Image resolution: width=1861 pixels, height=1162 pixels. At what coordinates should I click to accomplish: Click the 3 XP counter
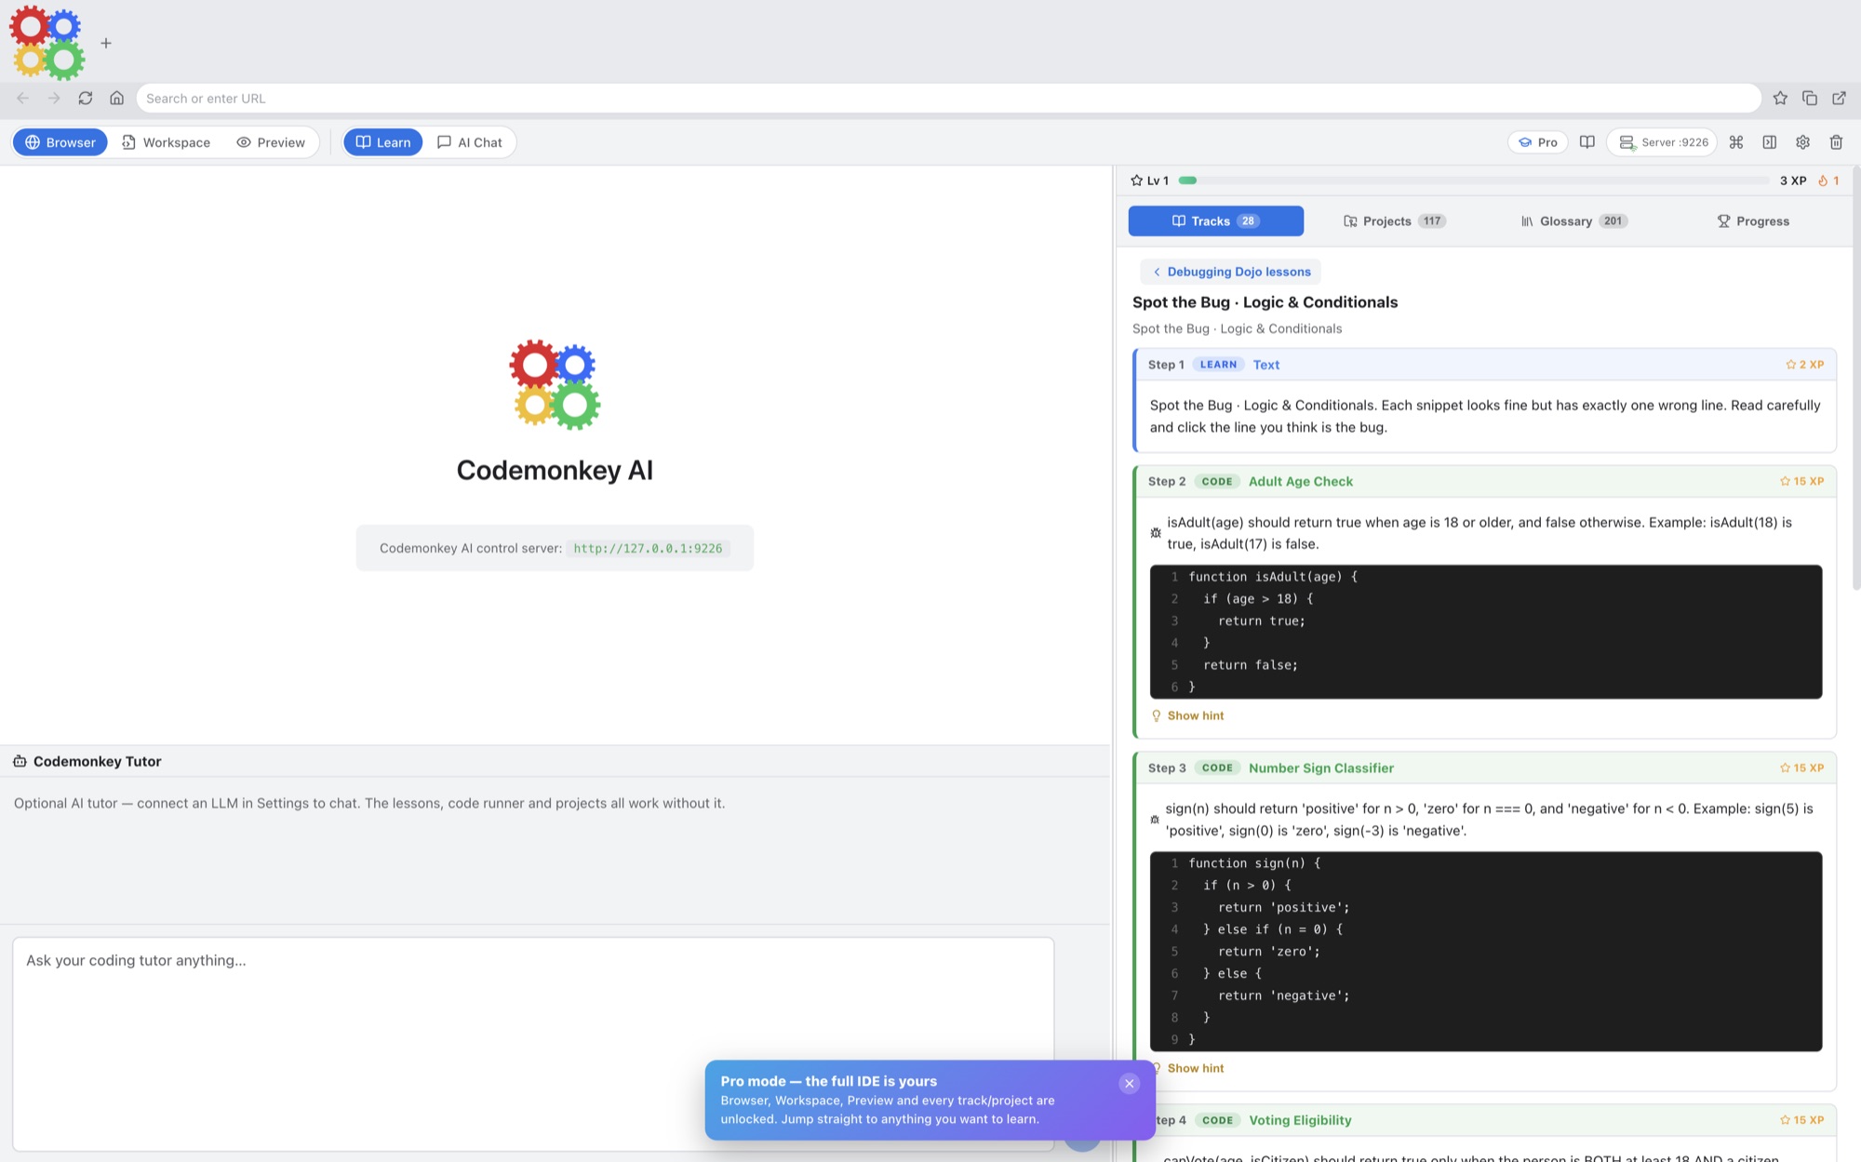[x=1793, y=180]
